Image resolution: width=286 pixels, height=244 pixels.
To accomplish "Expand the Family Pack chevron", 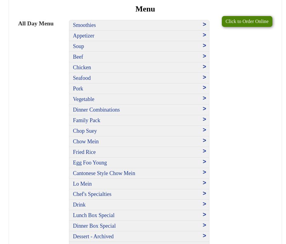I will point(204,119).
